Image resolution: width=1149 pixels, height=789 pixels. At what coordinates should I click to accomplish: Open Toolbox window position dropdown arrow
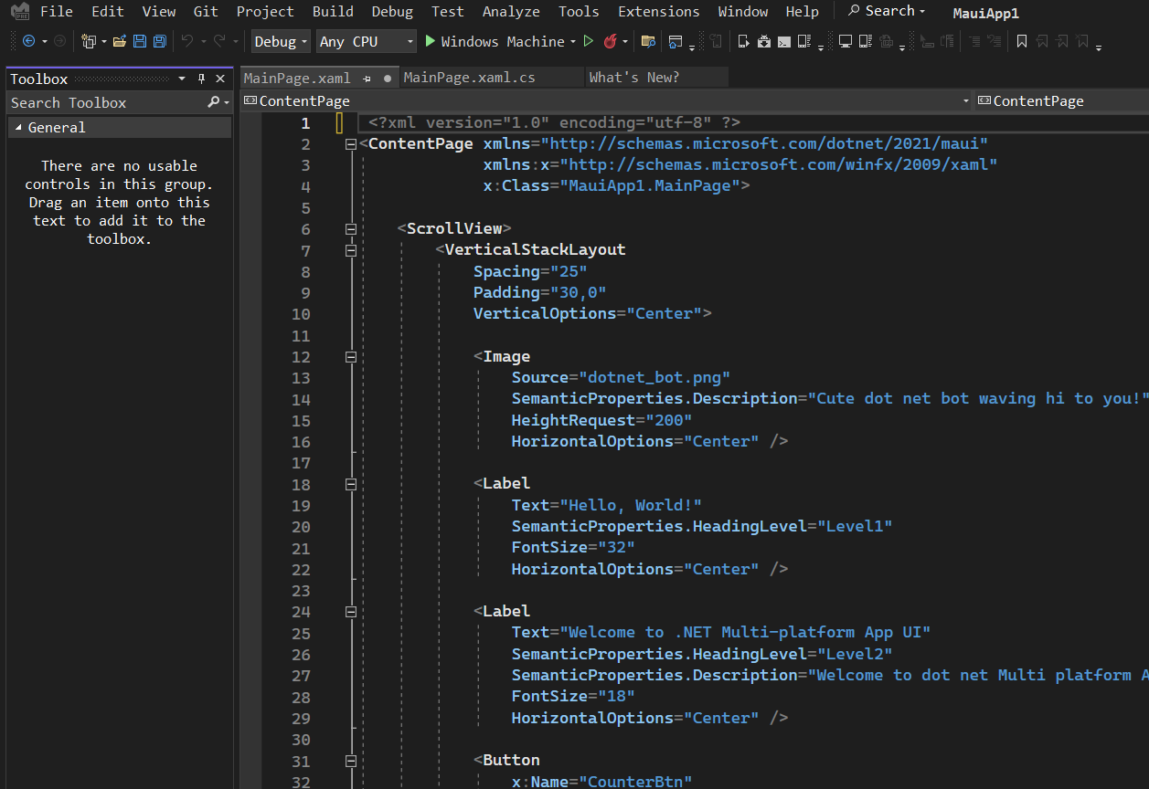click(x=182, y=79)
